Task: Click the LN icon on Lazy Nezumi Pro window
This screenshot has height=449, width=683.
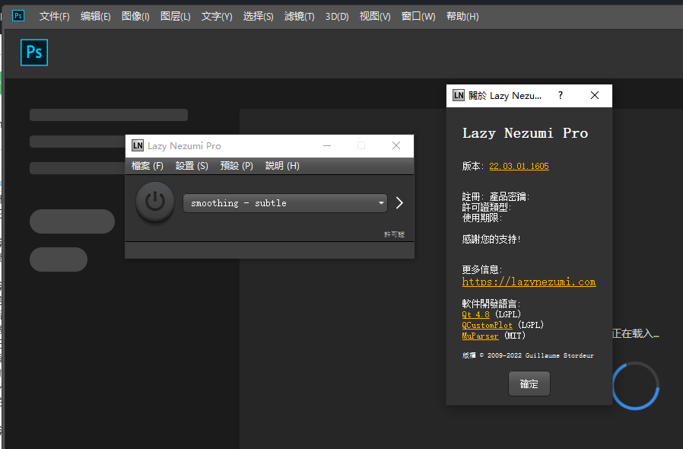Action: [x=138, y=145]
